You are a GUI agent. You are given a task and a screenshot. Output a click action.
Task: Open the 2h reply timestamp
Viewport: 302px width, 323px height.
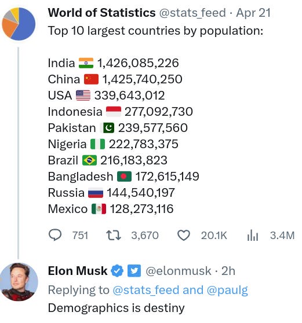point(228,271)
